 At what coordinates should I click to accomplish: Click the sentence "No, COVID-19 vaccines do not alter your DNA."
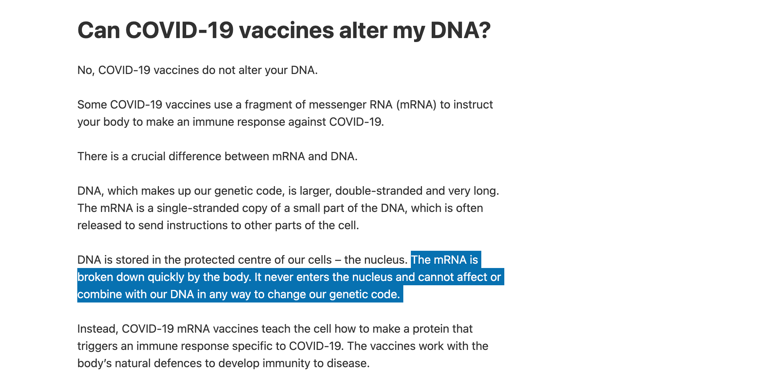198,70
